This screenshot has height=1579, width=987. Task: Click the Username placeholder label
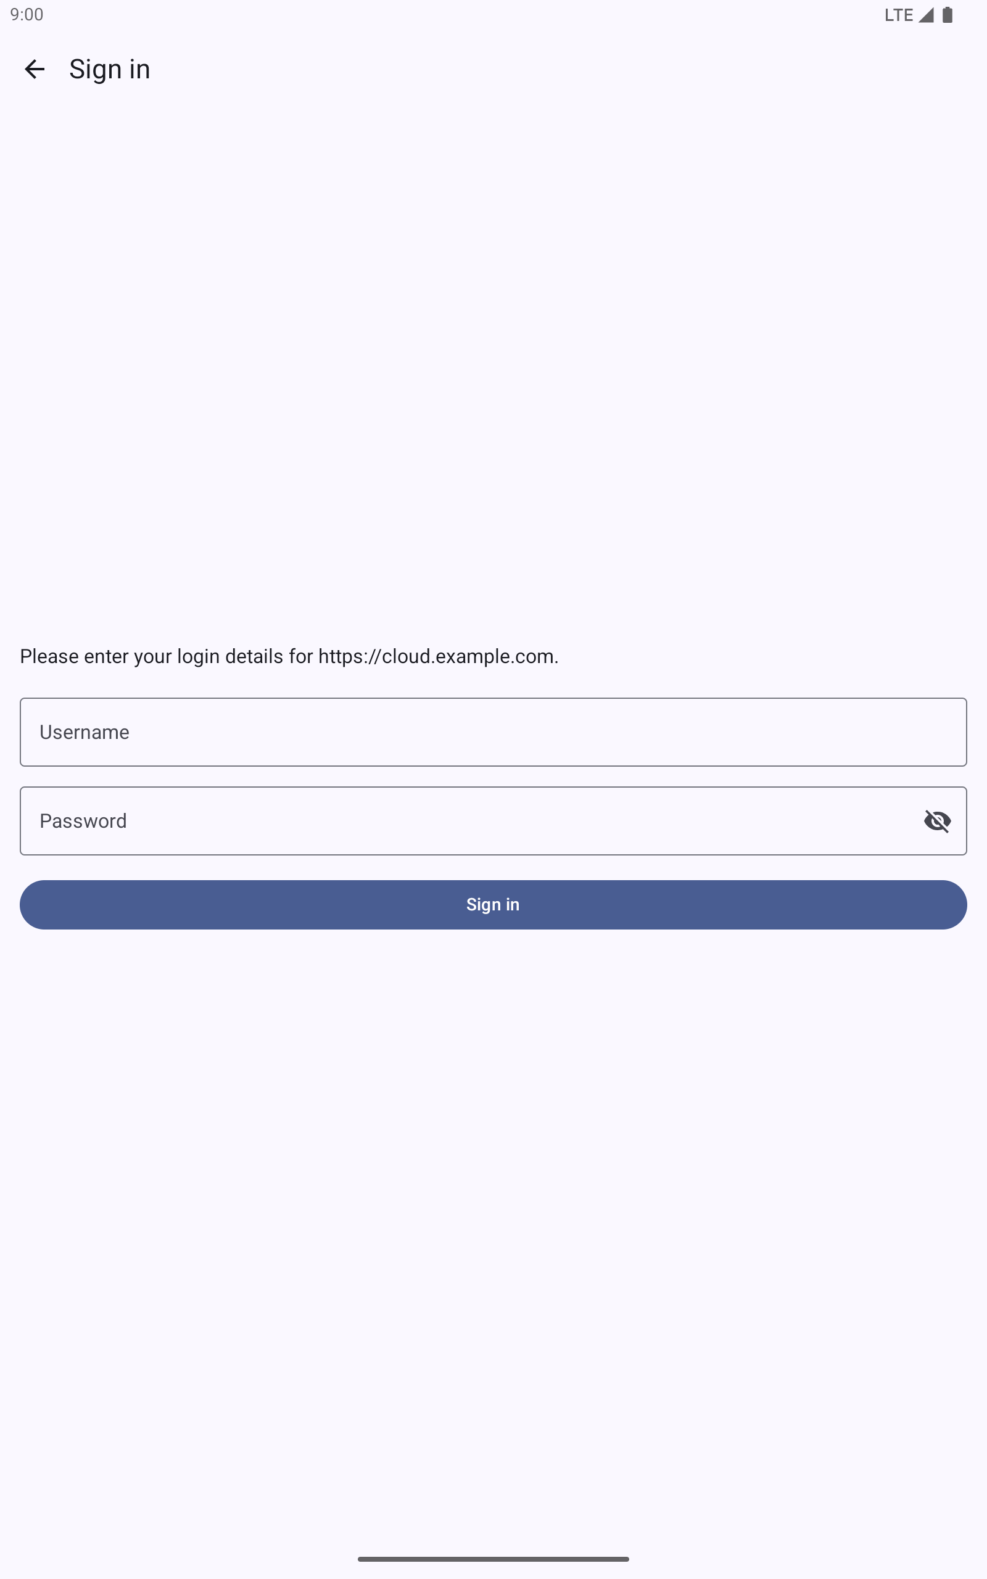point(85,732)
